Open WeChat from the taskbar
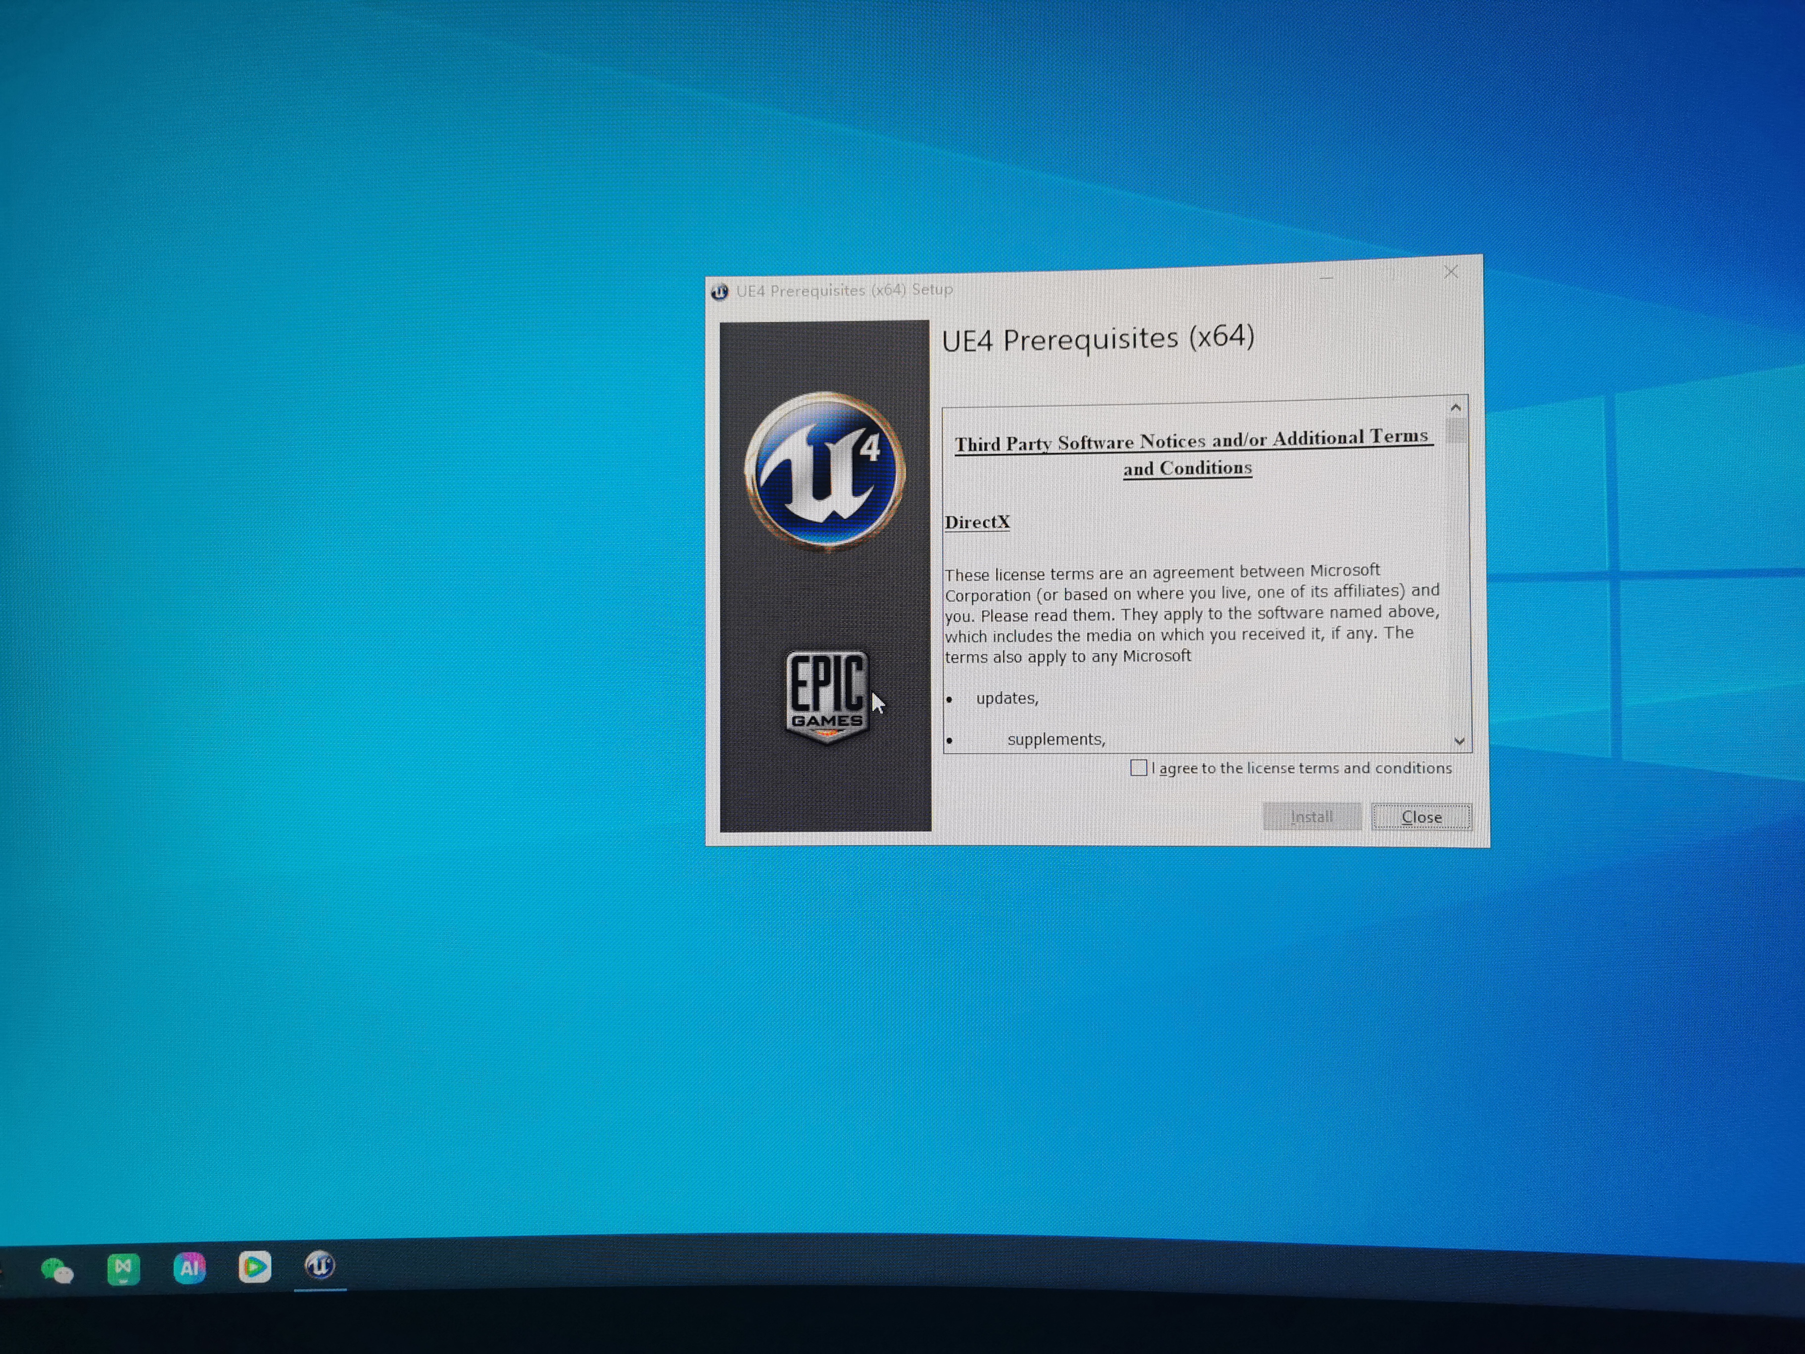This screenshot has width=1805, height=1354. pyautogui.click(x=57, y=1270)
